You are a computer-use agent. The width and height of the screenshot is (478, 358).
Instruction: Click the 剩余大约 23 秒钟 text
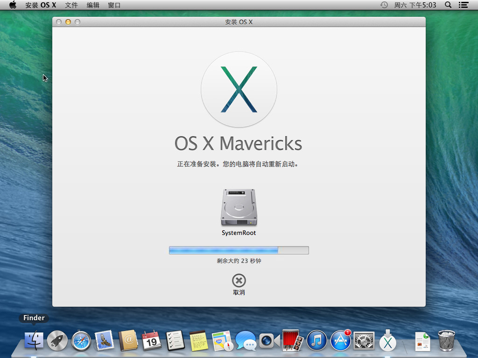point(239,261)
